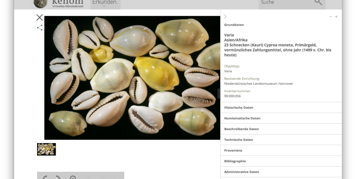The width and height of the screenshot is (356, 179).
Task: Click Niedersächsisches Landesmuseum Hannover text
Action: [x=259, y=84]
